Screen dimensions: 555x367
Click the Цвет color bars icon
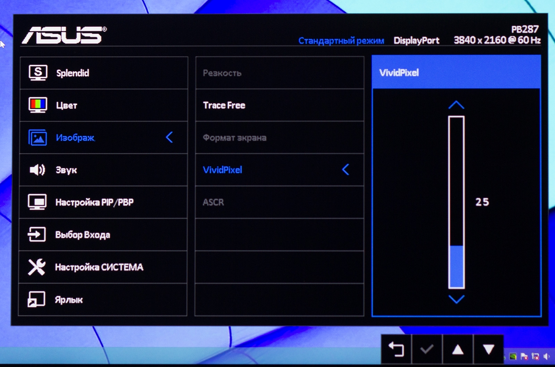click(x=38, y=105)
